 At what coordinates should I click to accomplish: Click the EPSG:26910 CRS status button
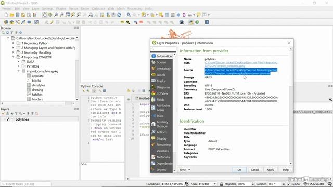tap(314, 184)
